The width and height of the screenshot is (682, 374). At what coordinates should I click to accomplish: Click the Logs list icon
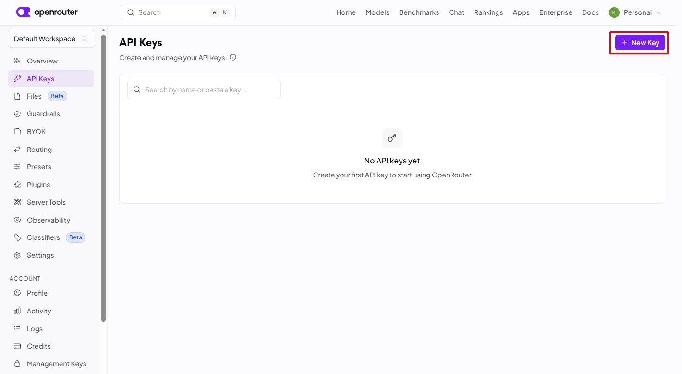(x=17, y=329)
